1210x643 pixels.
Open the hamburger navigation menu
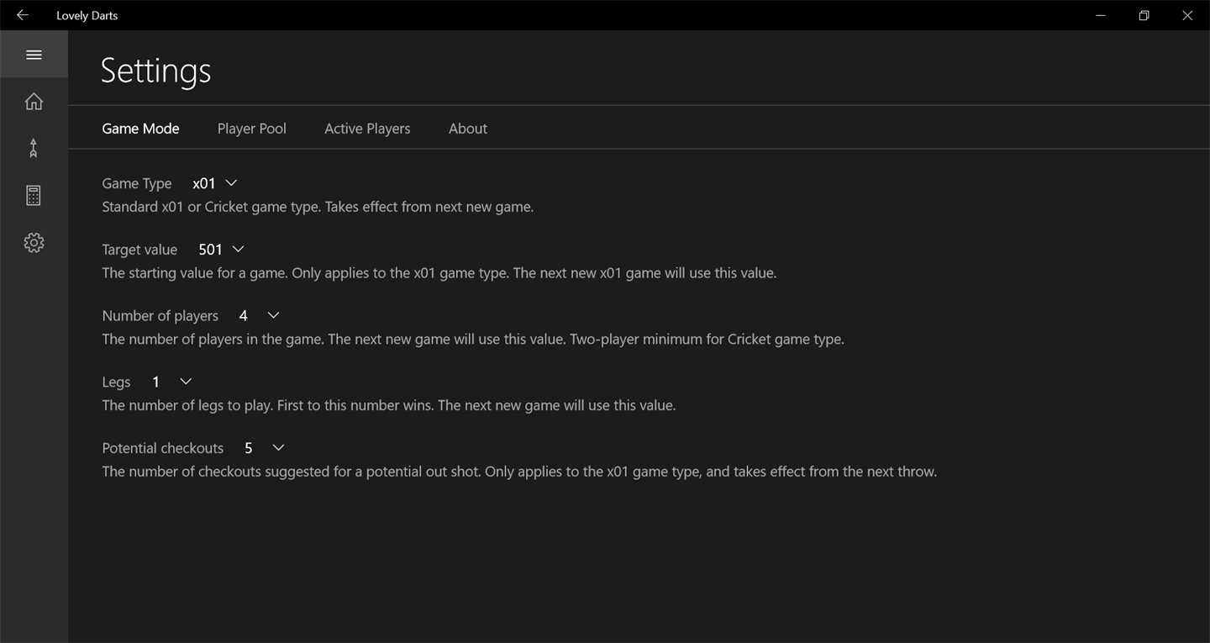point(34,55)
